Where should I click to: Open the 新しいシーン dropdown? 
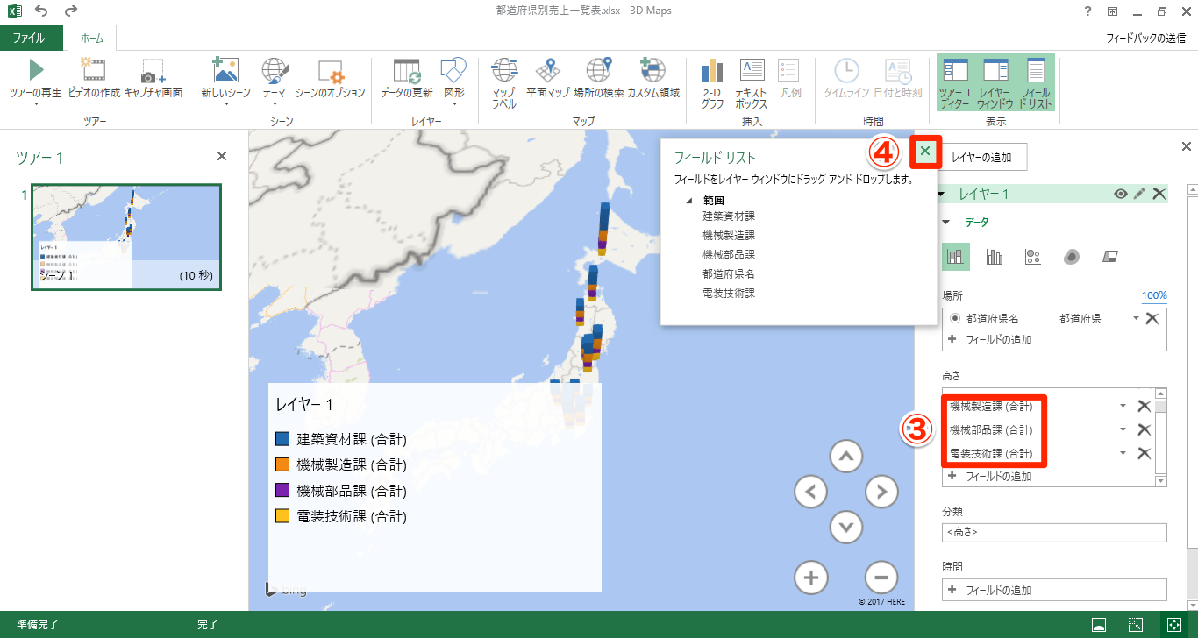point(225,103)
